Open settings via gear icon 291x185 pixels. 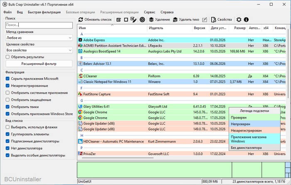(239, 20)
